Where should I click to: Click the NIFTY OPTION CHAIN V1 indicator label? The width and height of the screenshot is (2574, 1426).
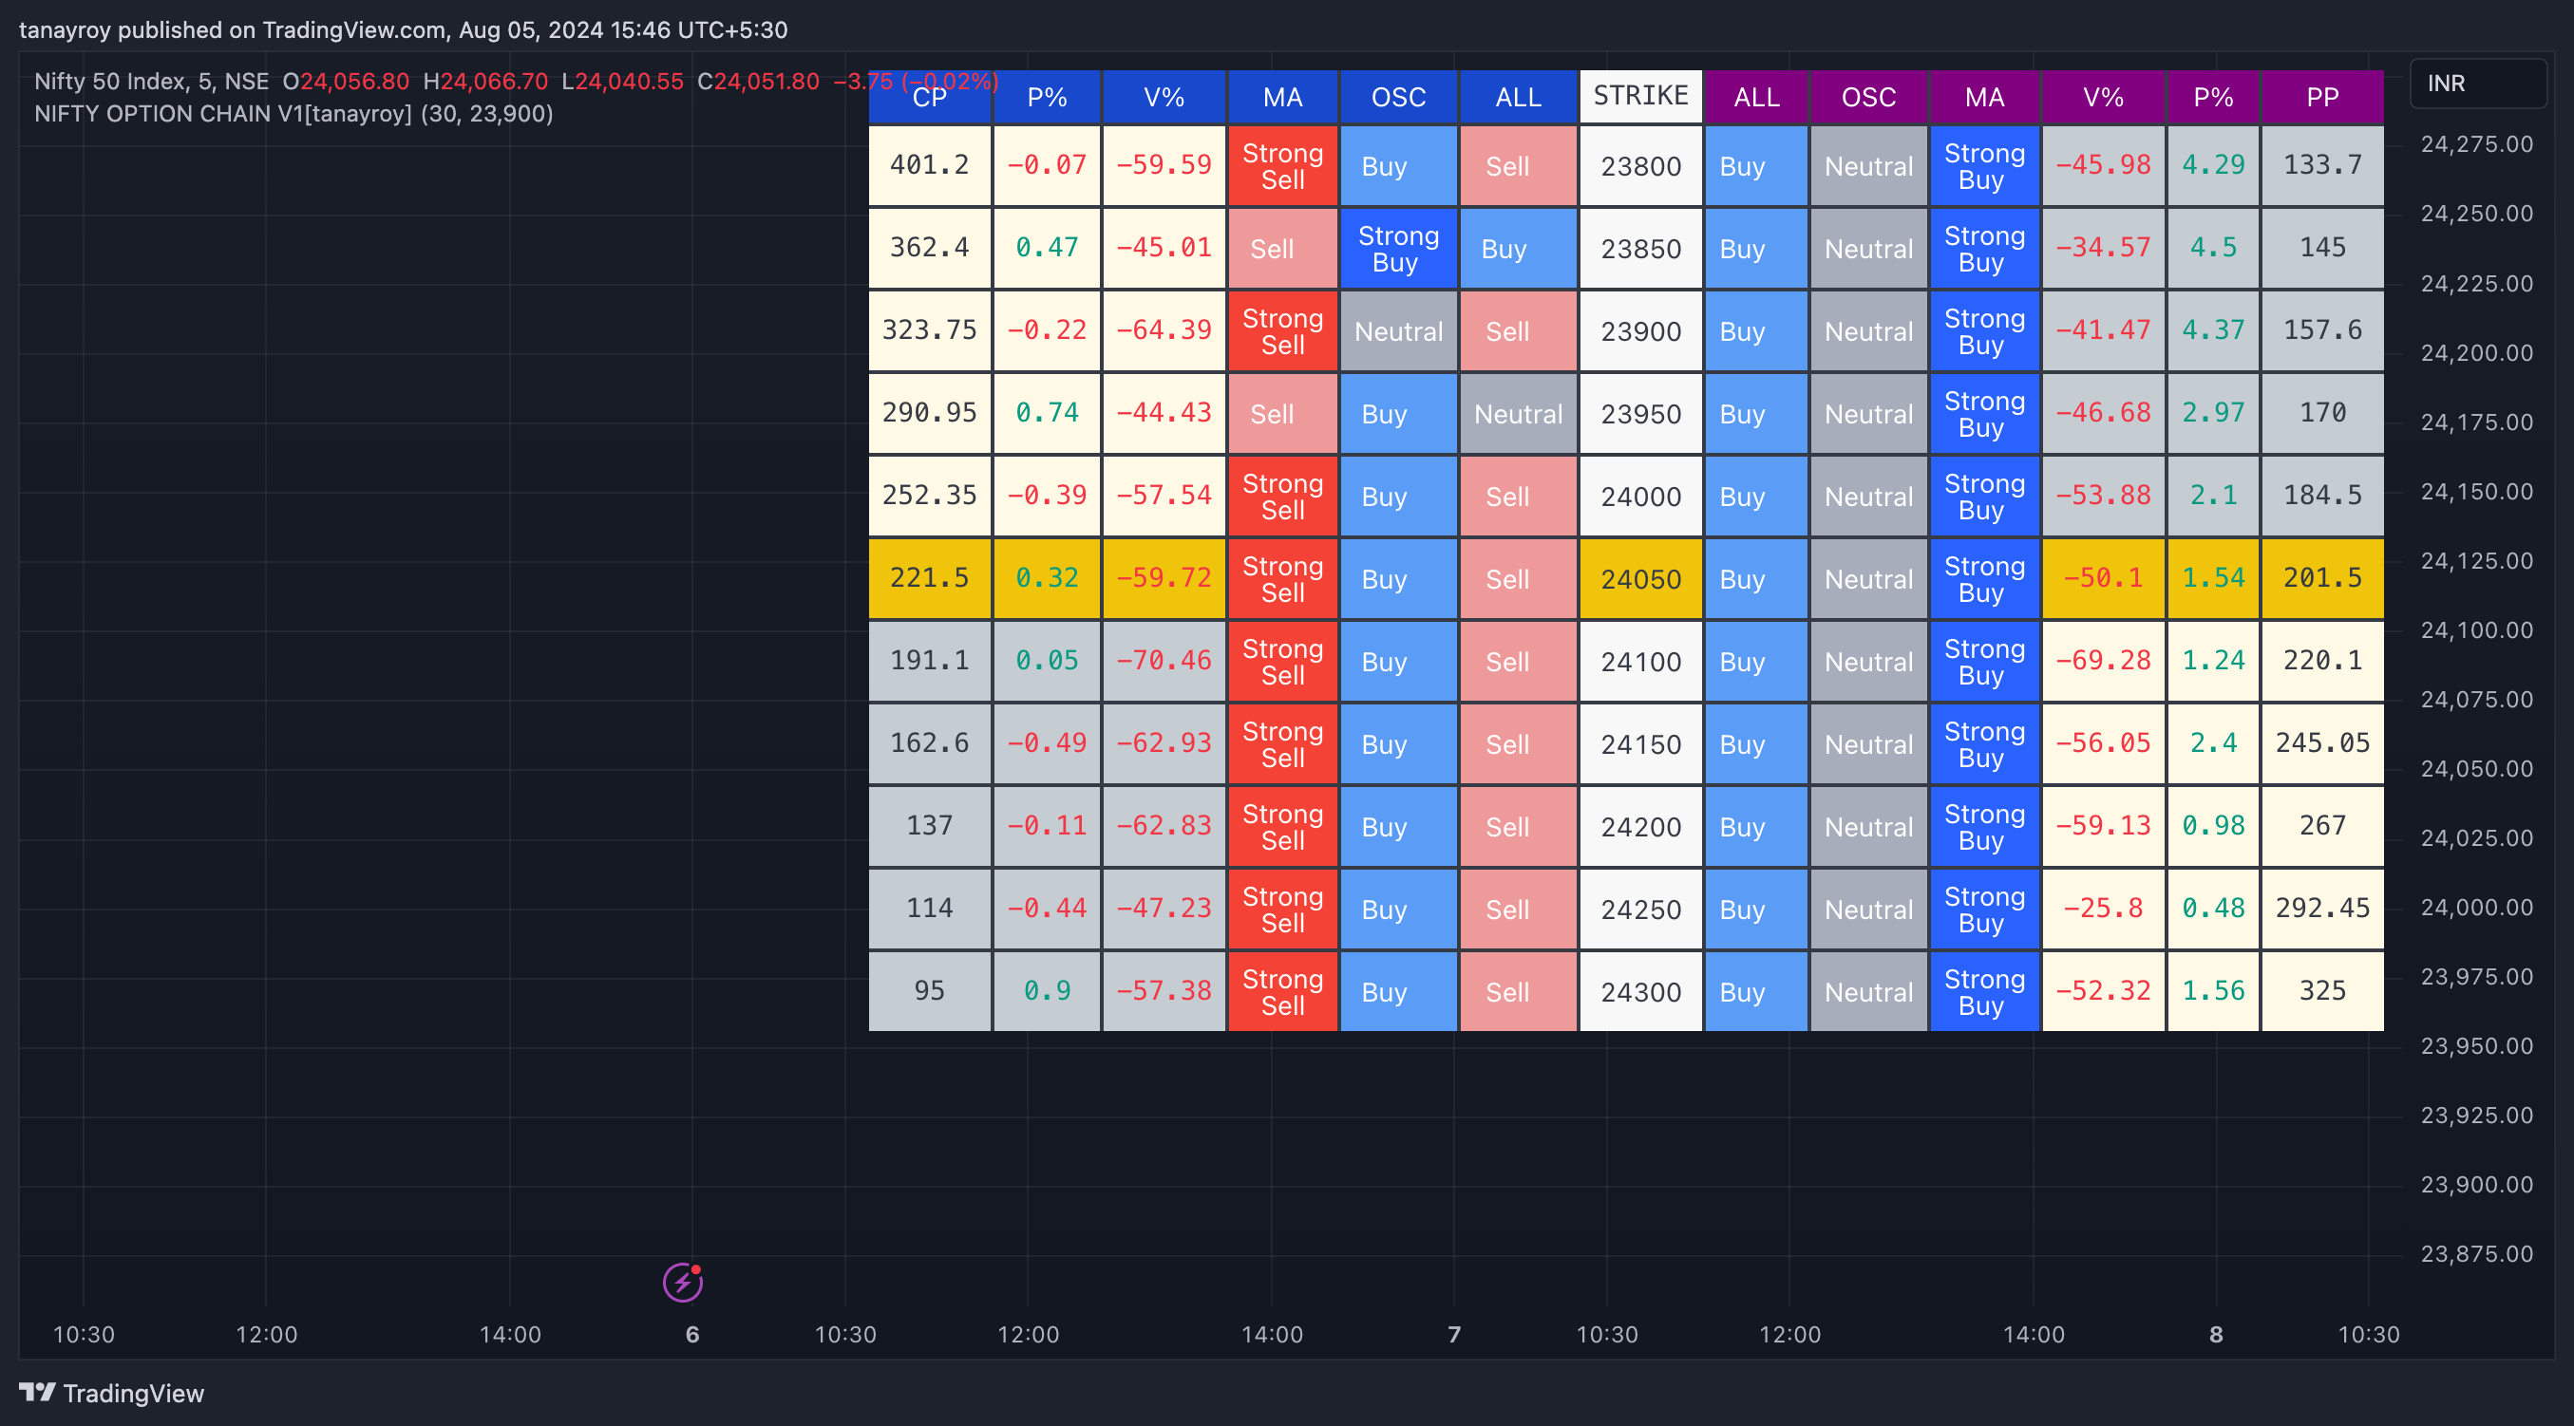tap(293, 114)
